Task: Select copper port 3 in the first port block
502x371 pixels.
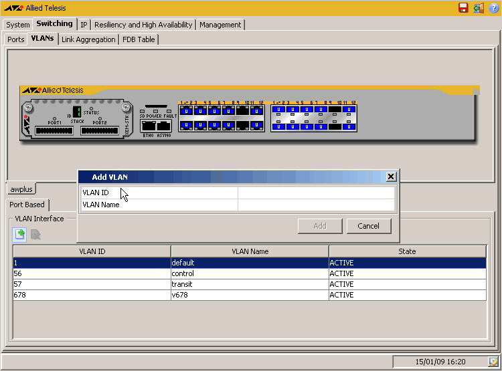Action: (200, 111)
